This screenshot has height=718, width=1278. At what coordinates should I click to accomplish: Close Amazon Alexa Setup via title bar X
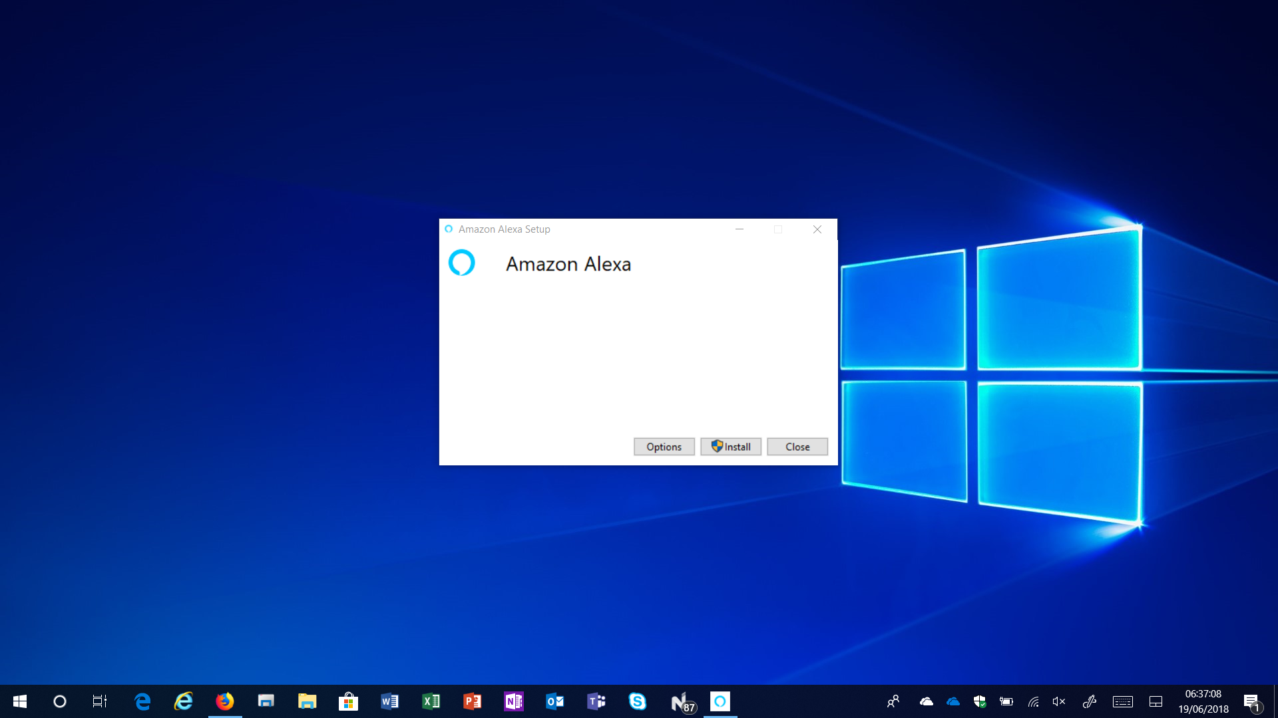click(817, 229)
